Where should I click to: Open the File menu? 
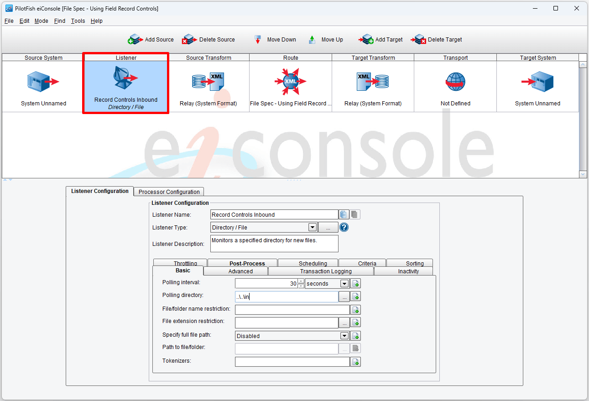tap(9, 21)
